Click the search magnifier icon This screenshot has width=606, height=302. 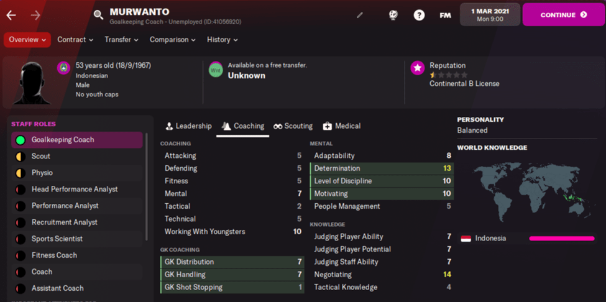(98, 15)
